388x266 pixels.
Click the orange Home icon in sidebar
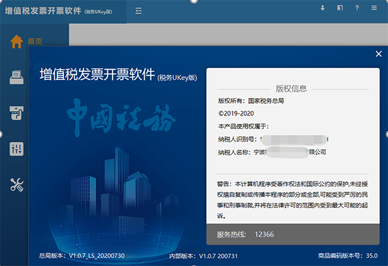[16, 41]
